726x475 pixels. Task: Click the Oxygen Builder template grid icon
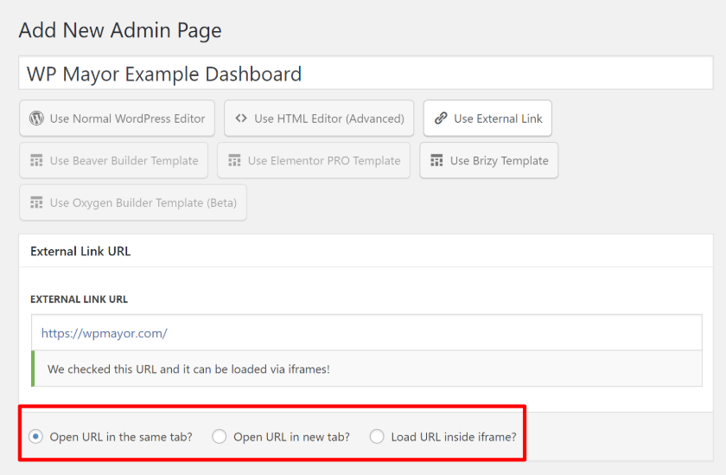[36, 202]
